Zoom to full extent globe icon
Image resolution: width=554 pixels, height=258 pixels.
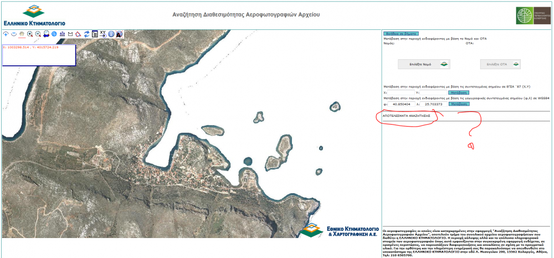click(54, 34)
